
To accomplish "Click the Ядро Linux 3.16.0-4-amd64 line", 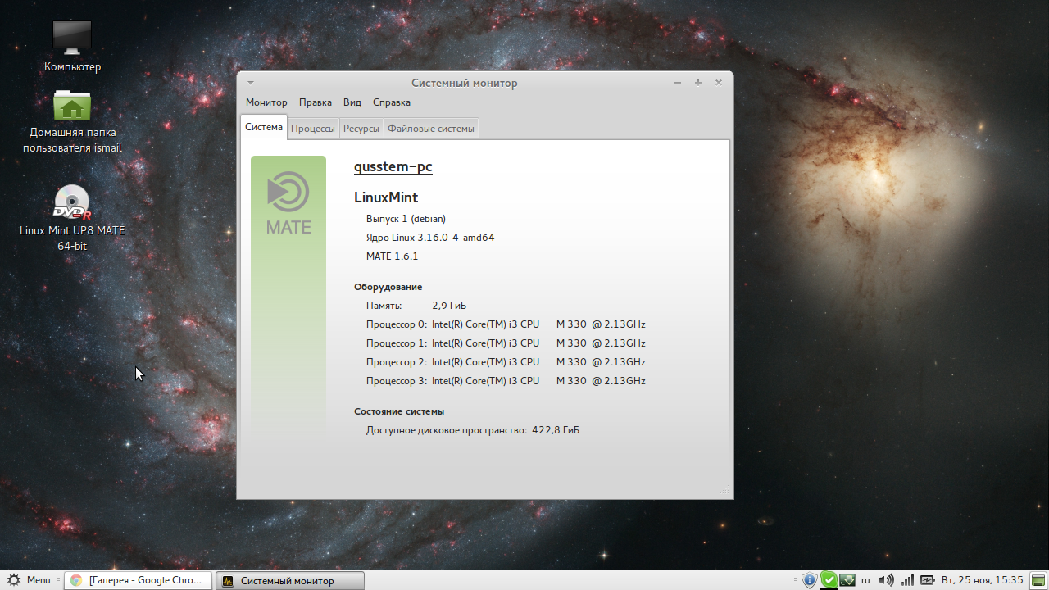I will pyautogui.click(x=430, y=238).
